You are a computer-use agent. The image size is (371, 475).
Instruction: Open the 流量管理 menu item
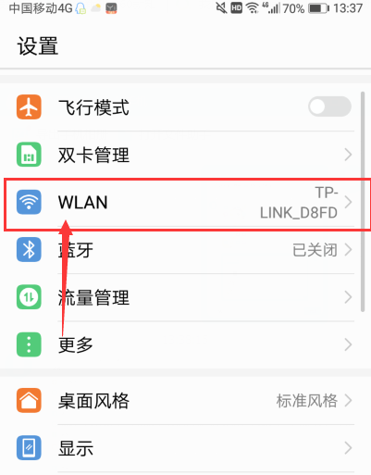[x=185, y=297]
